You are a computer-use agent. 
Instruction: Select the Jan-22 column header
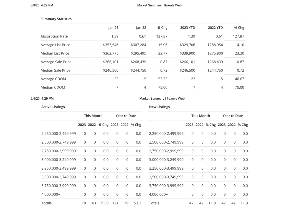(141, 28)
